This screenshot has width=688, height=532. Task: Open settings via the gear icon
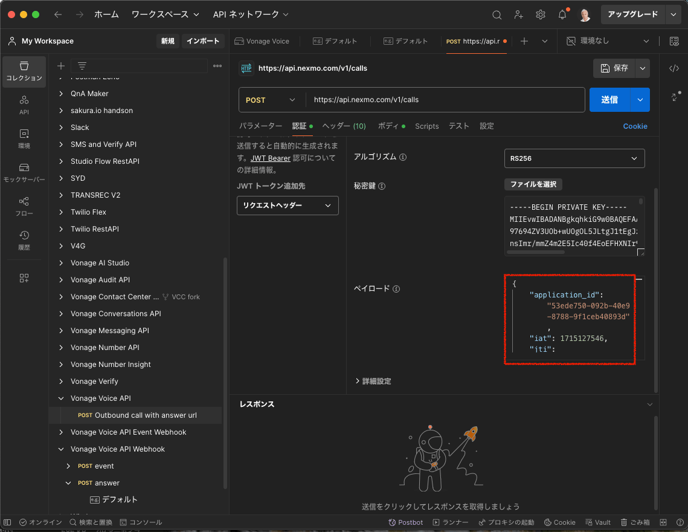(541, 14)
